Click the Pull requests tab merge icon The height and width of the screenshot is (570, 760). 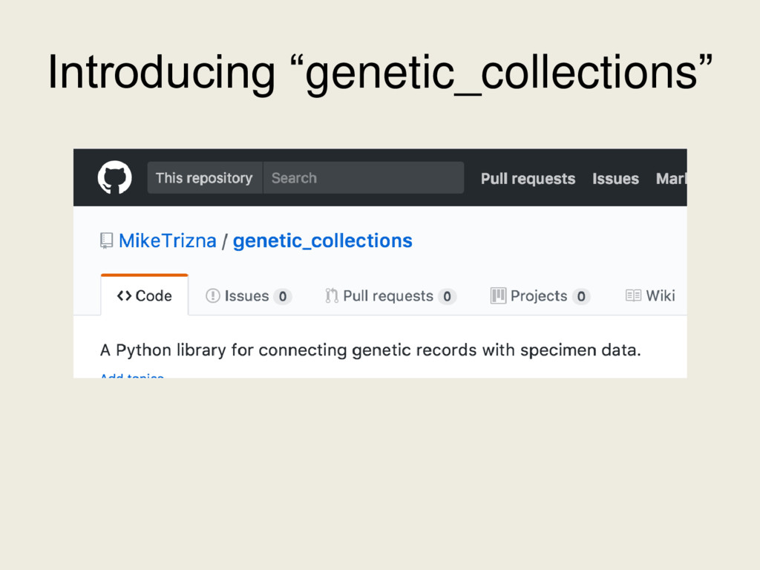(332, 296)
